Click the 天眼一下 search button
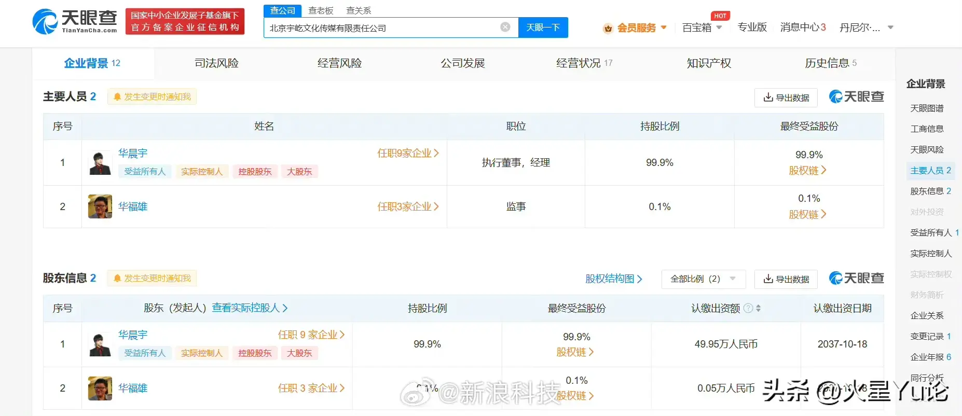 click(x=543, y=27)
